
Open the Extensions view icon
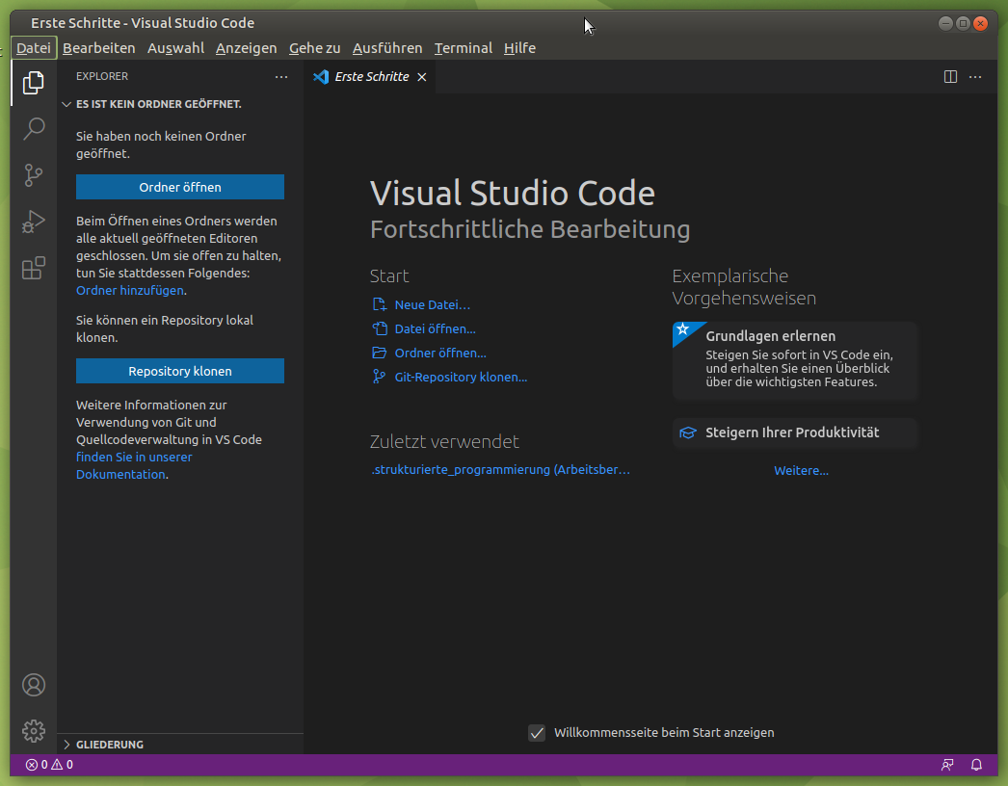[34, 268]
